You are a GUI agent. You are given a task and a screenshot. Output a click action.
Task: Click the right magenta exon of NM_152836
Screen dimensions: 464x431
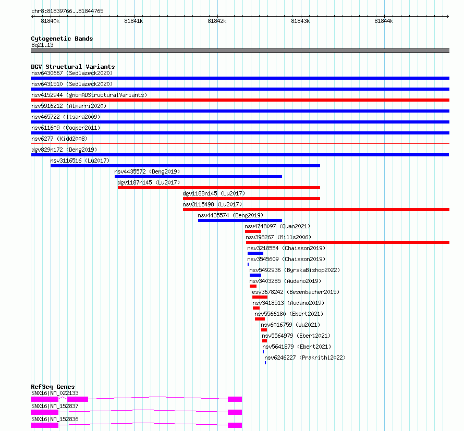pyautogui.click(x=235, y=425)
